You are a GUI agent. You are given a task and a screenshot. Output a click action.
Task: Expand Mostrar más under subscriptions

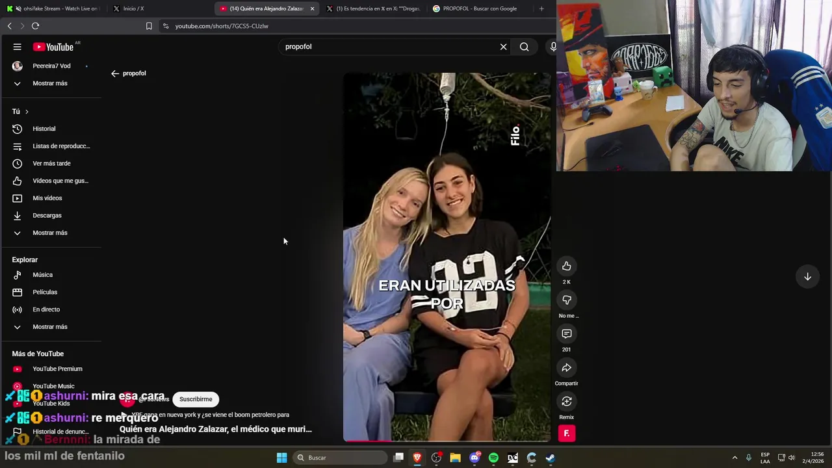[51, 83]
